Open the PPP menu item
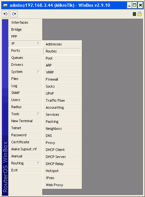145x197 pixels. click(25, 36)
